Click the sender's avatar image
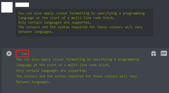Viewport: 169px width, 93px height. 7,7
